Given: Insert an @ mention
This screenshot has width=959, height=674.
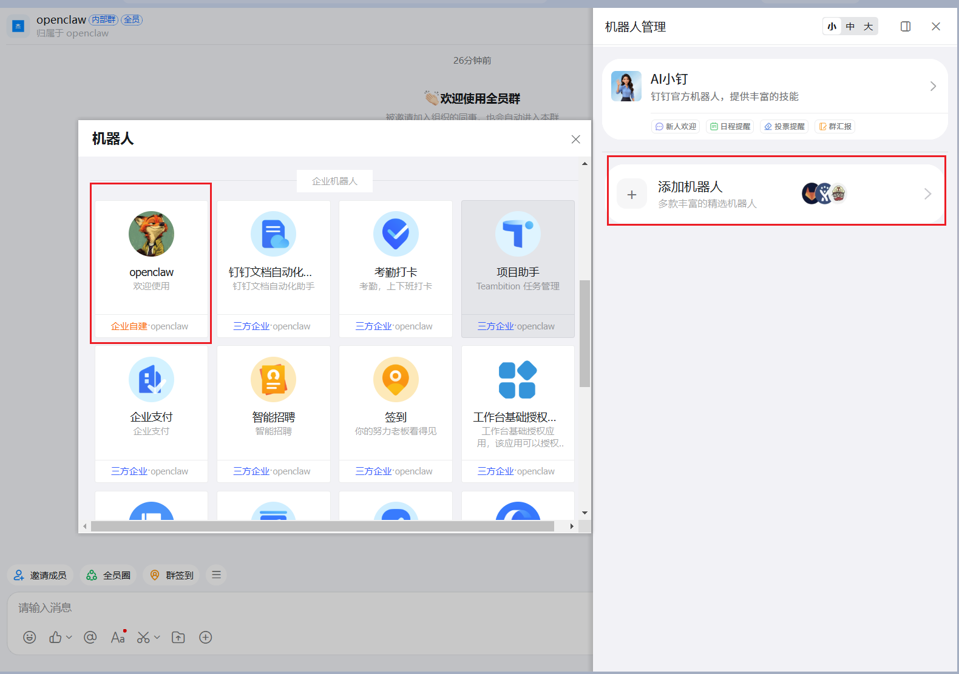Looking at the screenshot, I should pos(90,637).
